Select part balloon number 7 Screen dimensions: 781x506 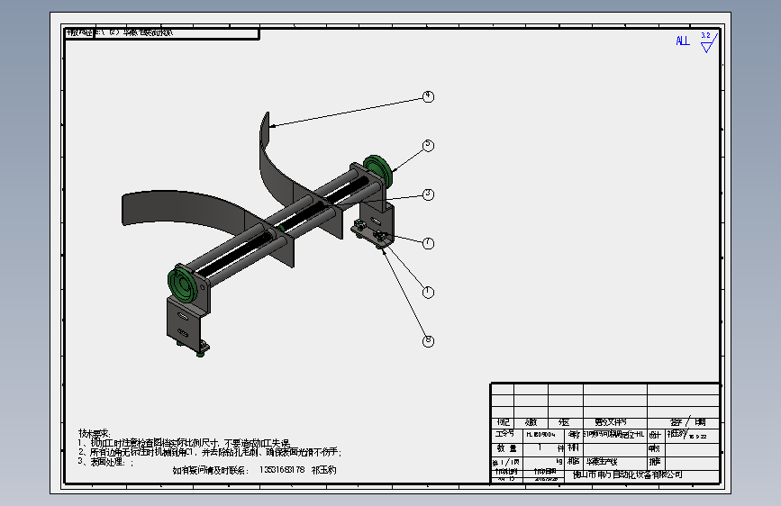(x=428, y=243)
